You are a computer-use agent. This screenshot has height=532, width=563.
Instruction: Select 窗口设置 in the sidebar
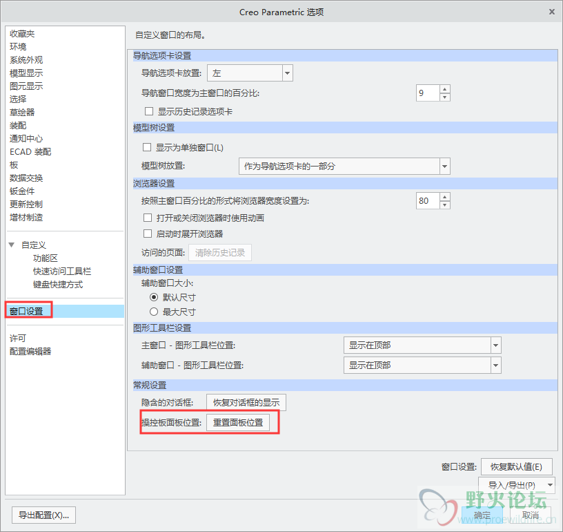pyautogui.click(x=65, y=312)
